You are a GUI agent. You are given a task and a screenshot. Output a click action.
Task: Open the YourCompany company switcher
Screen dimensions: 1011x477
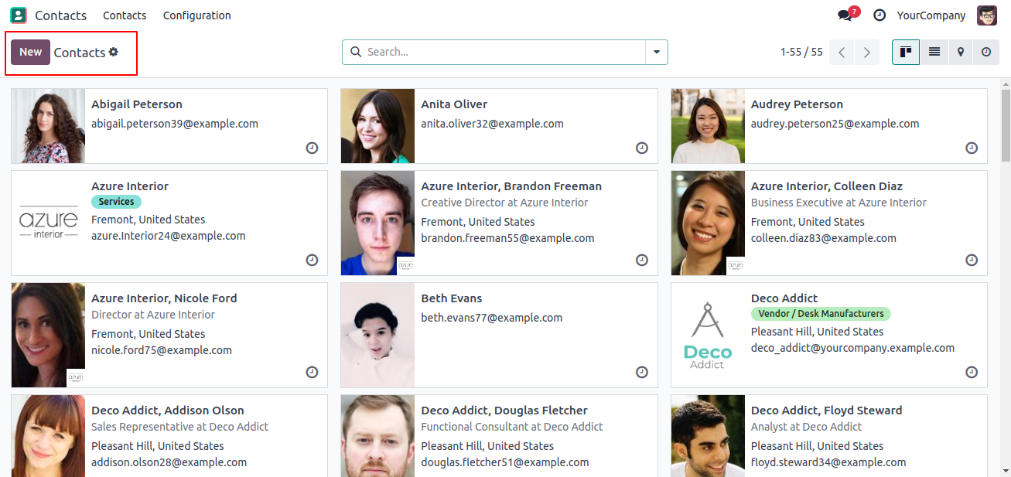[x=931, y=15]
